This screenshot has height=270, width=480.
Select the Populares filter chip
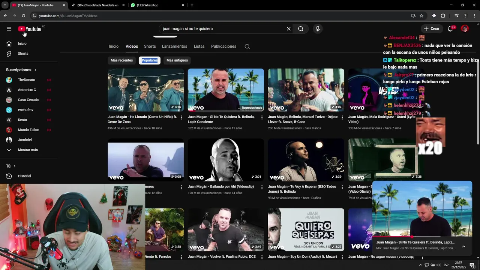click(x=150, y=60)
